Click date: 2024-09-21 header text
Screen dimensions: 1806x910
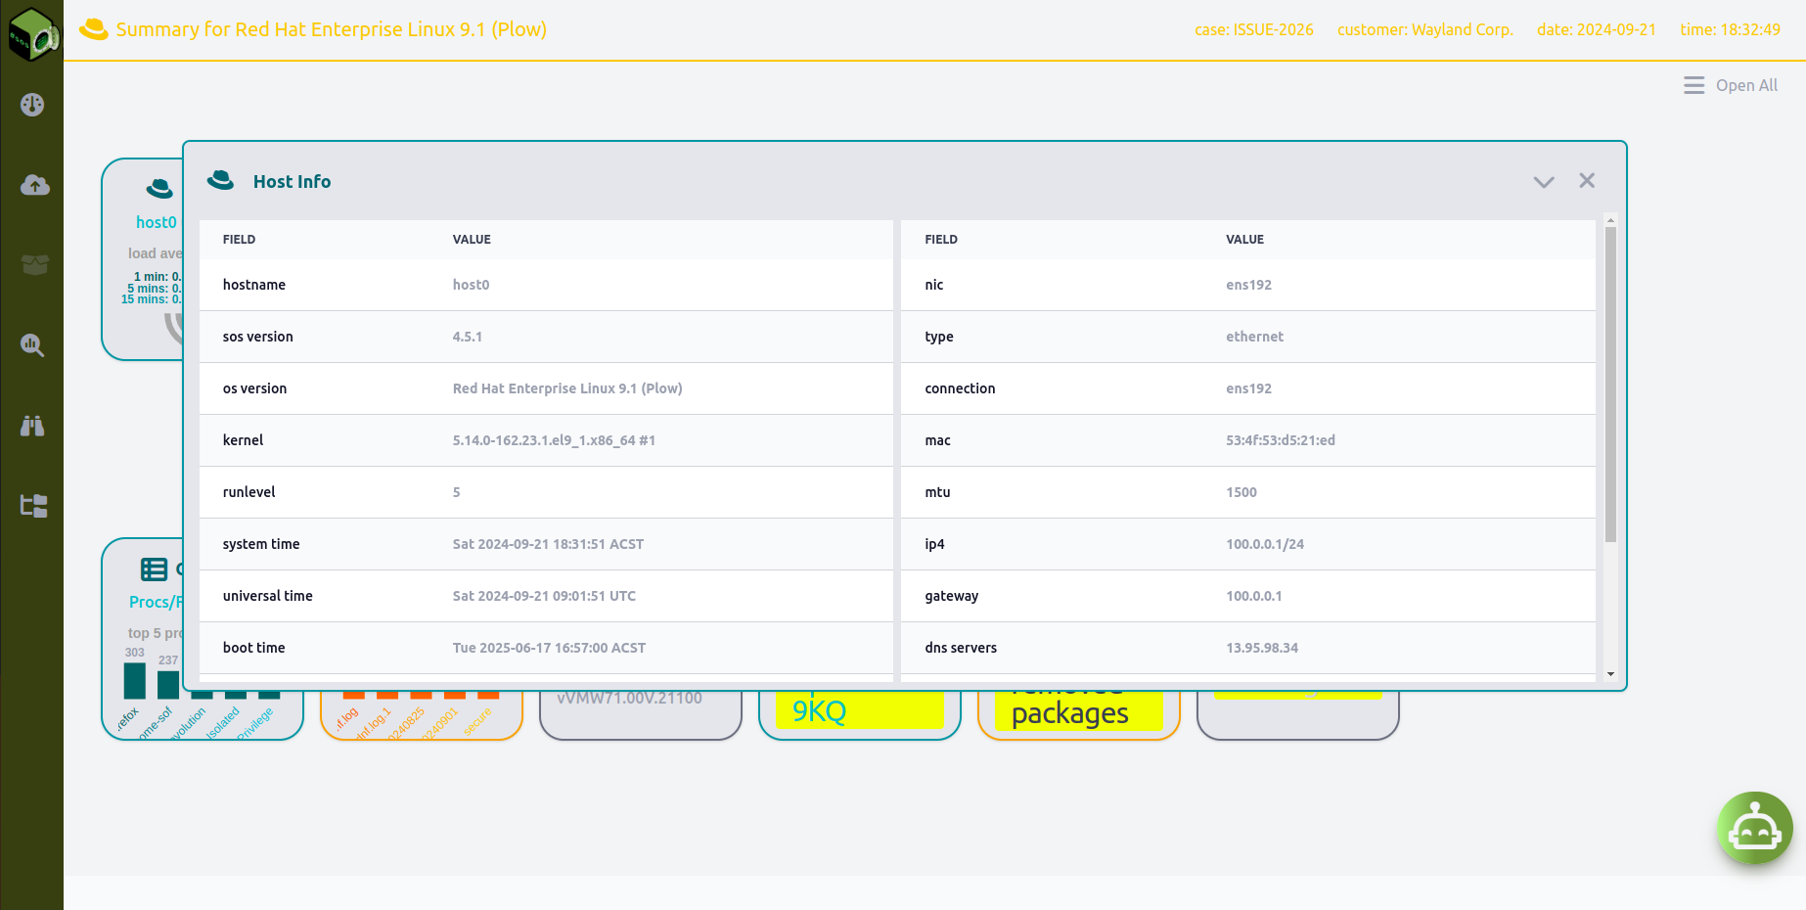coord(1597,29)
